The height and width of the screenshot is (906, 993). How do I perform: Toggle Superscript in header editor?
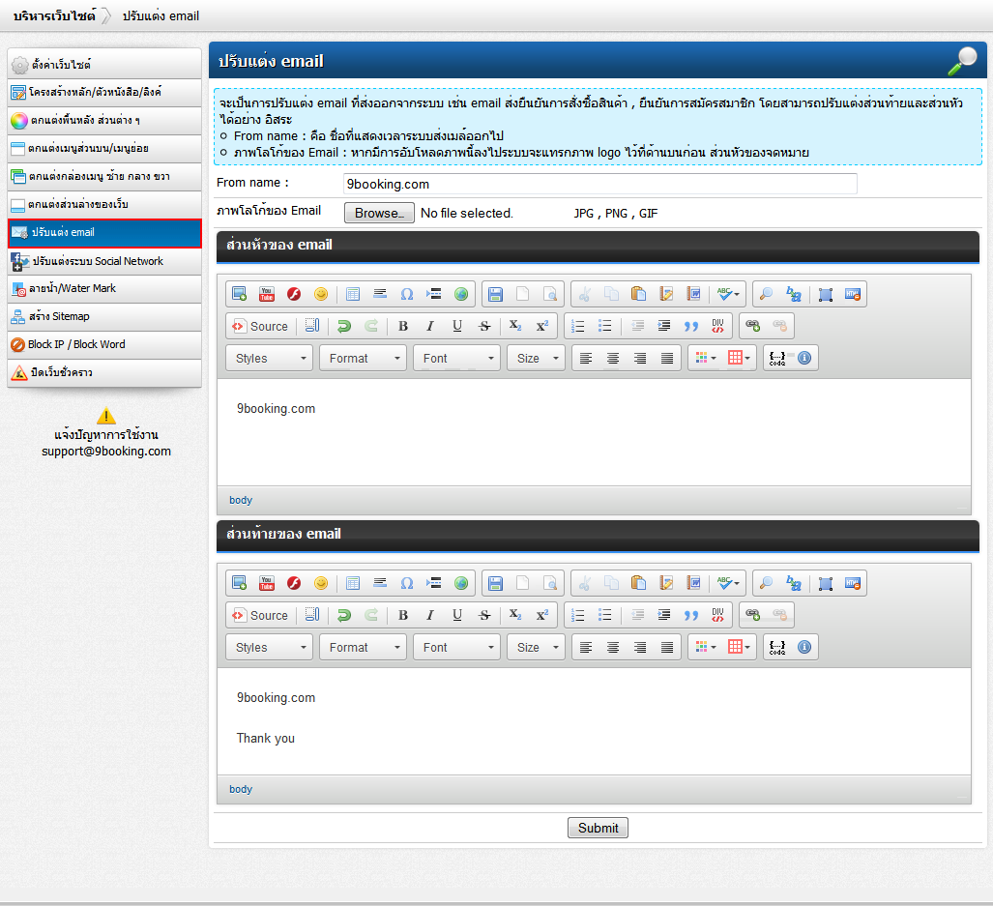(542, 326)
